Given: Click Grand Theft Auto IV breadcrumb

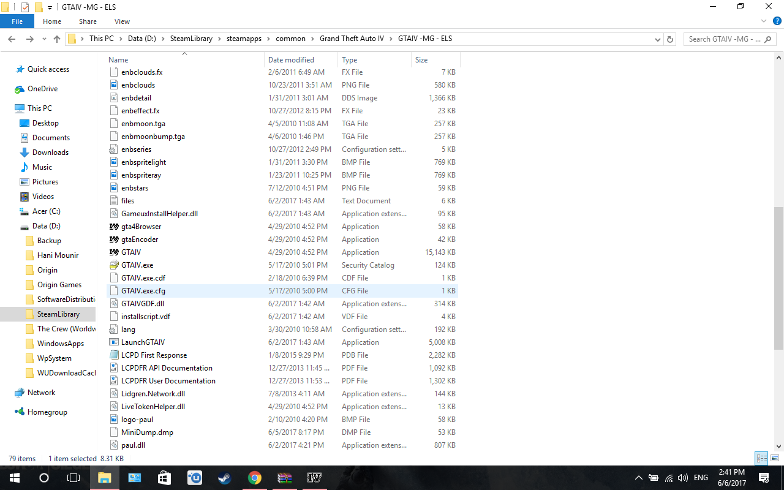Looking at the screenshot, I should coord(352,39).
